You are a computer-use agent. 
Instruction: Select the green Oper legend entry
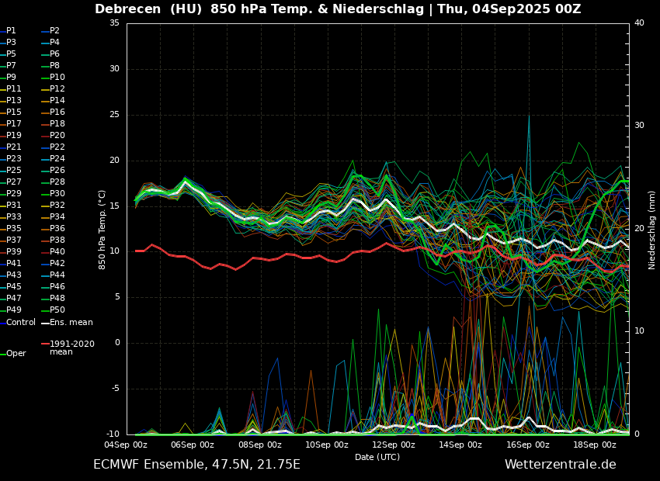[x=16, y=354]
